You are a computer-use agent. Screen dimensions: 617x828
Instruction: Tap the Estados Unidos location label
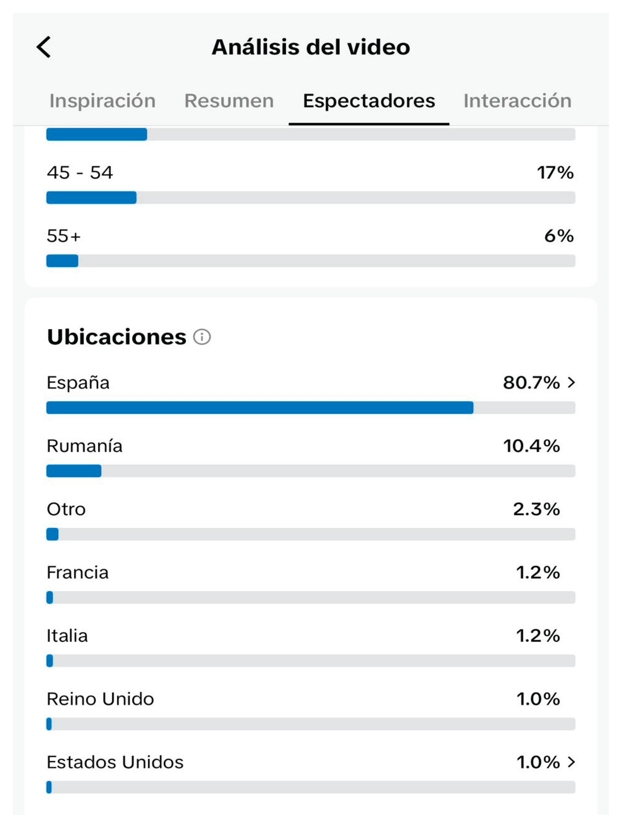point(115,762)
